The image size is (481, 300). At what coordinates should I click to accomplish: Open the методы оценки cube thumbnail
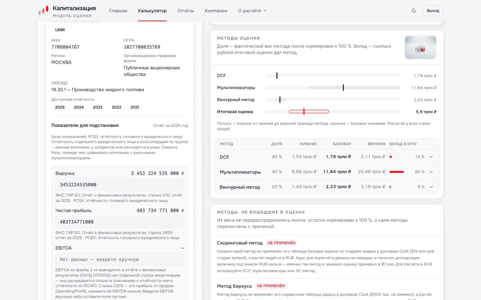click(420, 47)
